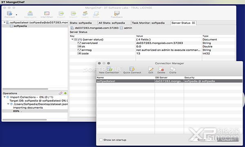
Task: Enable the Show on startup checkbox
Action: (101, 140)
